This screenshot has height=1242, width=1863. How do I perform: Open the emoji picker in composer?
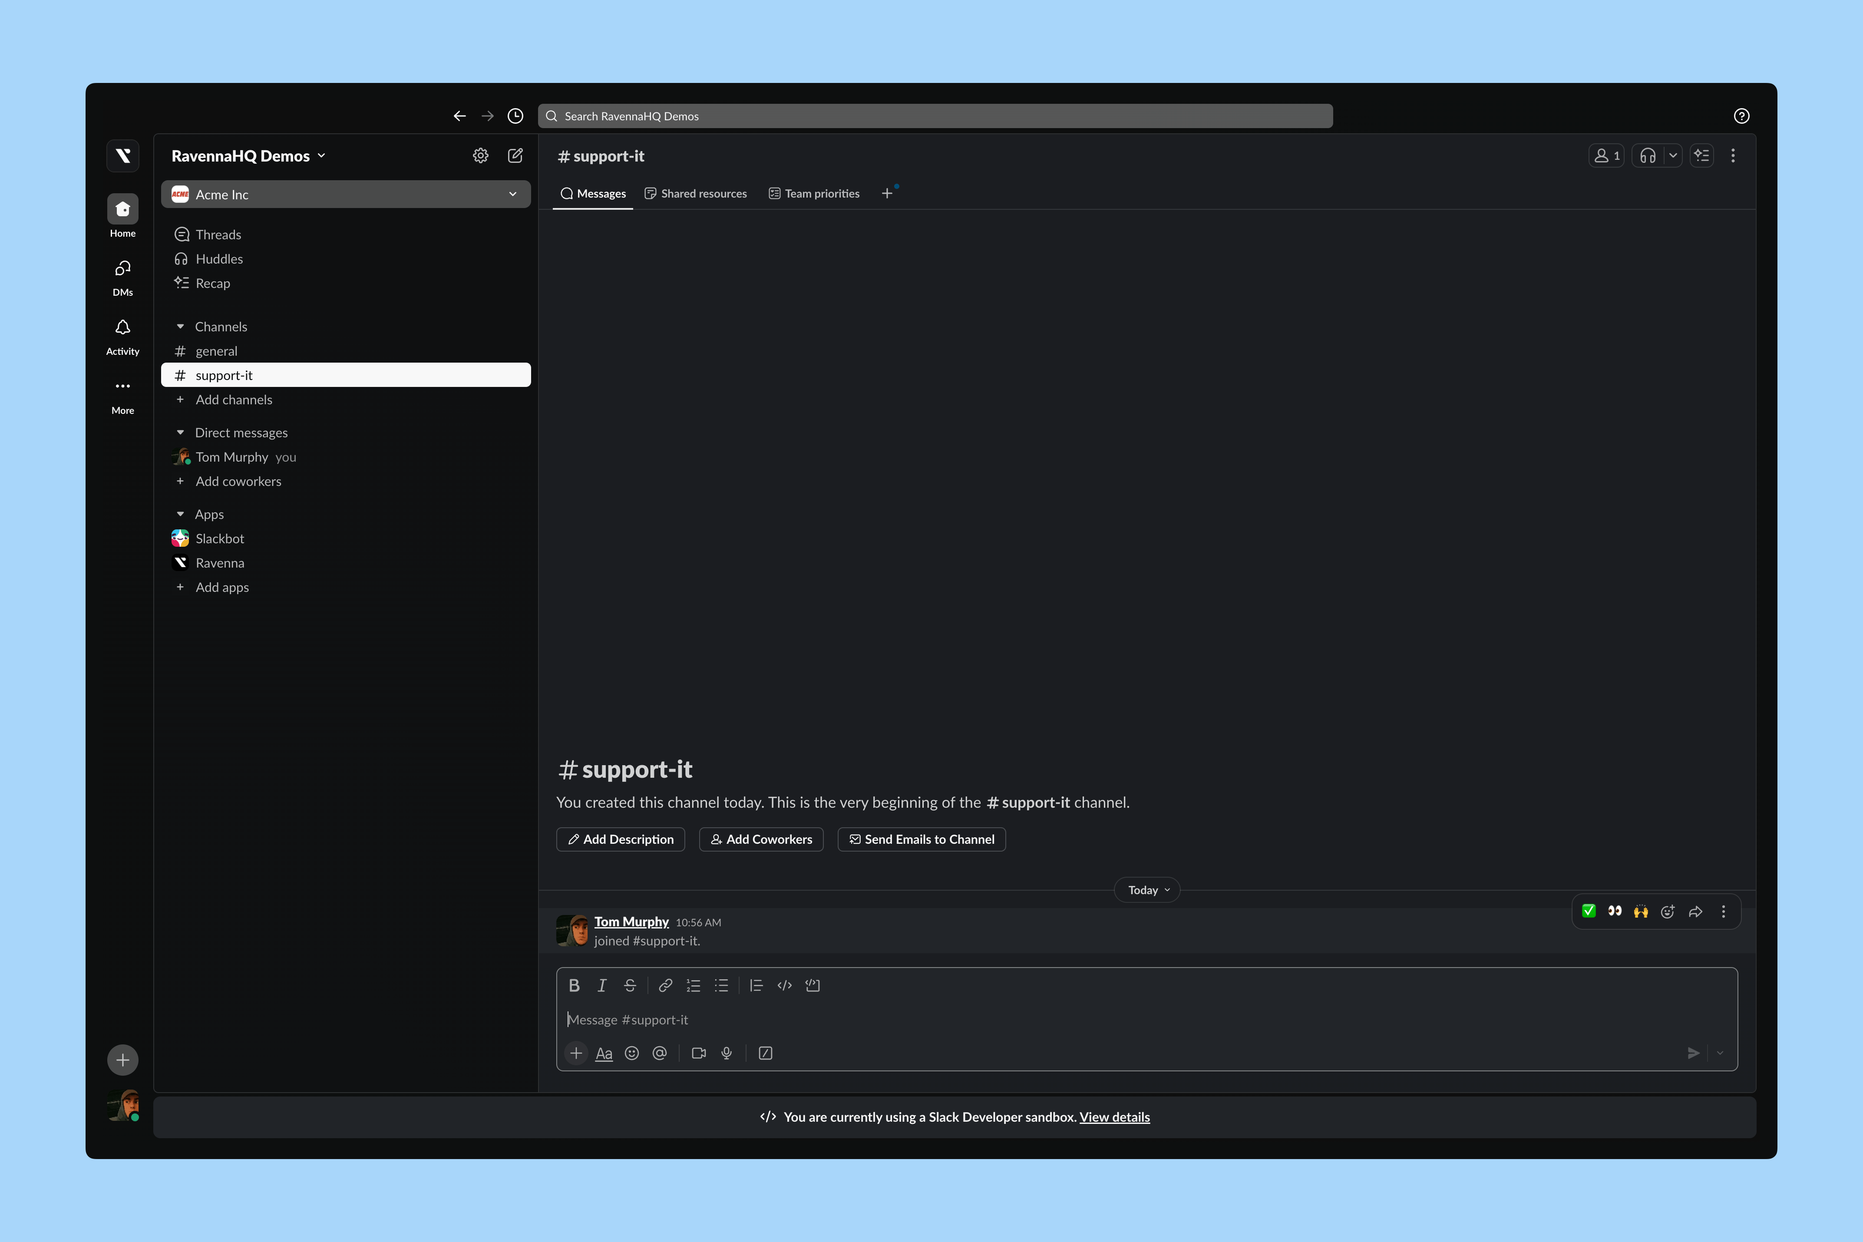pos(631,1053)
